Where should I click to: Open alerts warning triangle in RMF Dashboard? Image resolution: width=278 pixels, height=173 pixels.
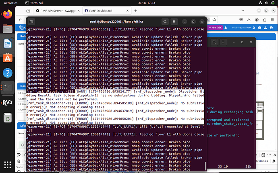tap(266, 28)
